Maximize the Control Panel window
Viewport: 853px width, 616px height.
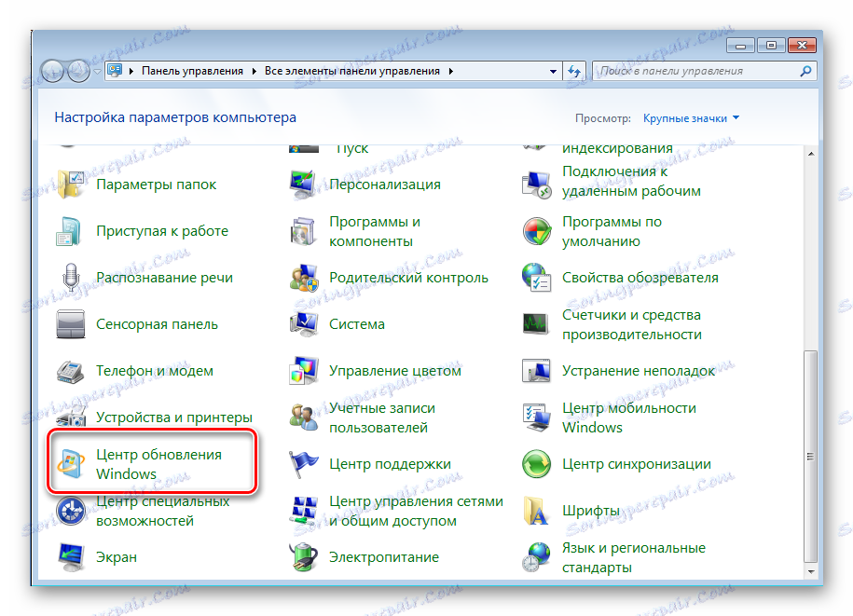pyautogui.click(x=771, y=46)
